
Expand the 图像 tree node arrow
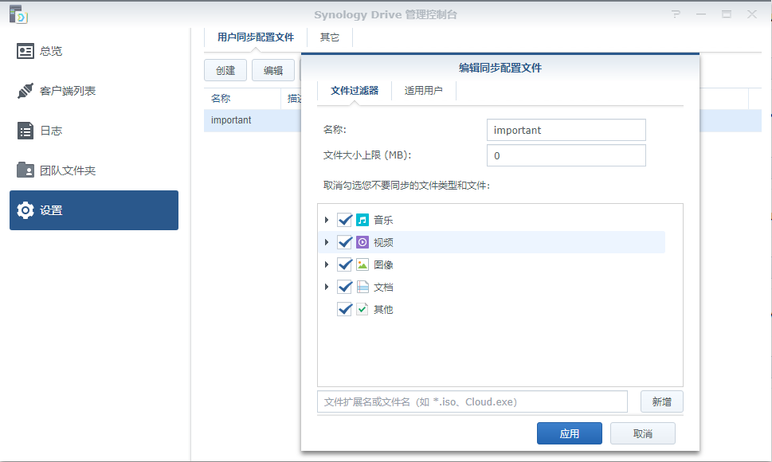(327, 264)
